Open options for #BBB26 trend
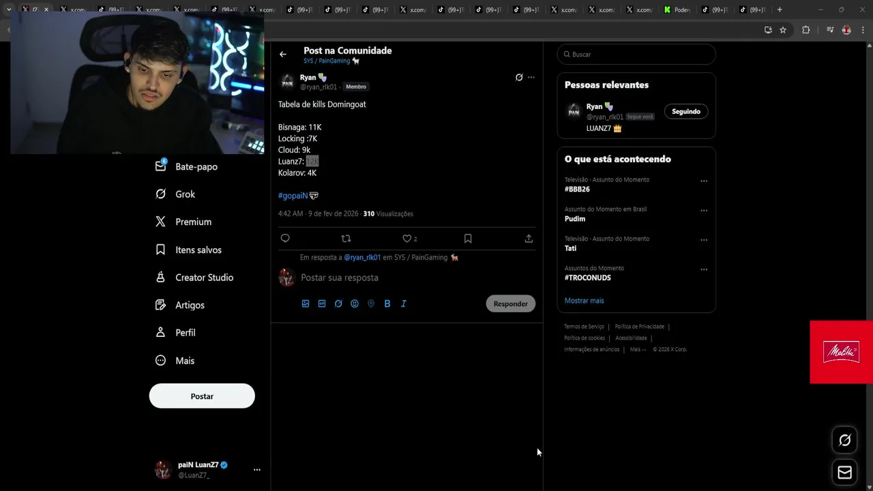 point(704,181)
